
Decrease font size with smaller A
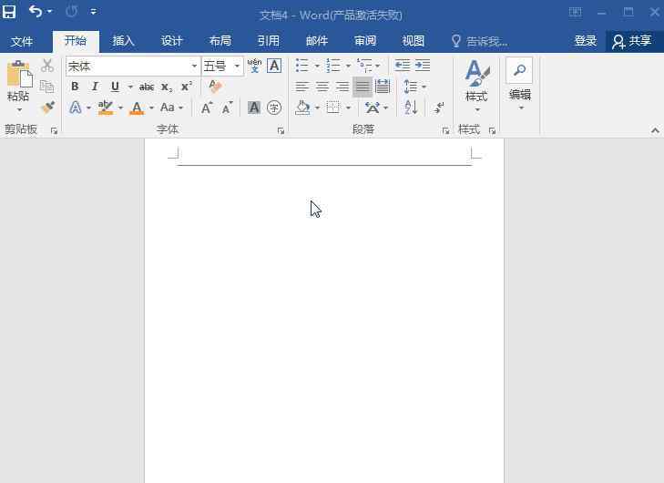point(228,108)
